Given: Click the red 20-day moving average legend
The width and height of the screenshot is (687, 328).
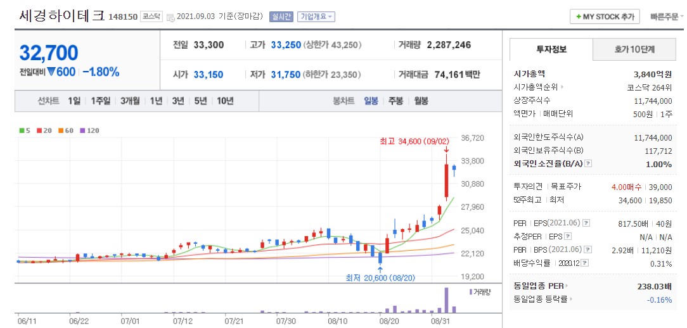Looking at the screenshot, I should point(43,130).
